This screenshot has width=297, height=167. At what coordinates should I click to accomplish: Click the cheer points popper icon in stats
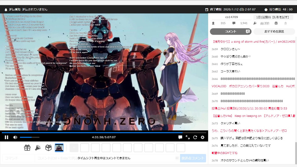pos(255,23)
